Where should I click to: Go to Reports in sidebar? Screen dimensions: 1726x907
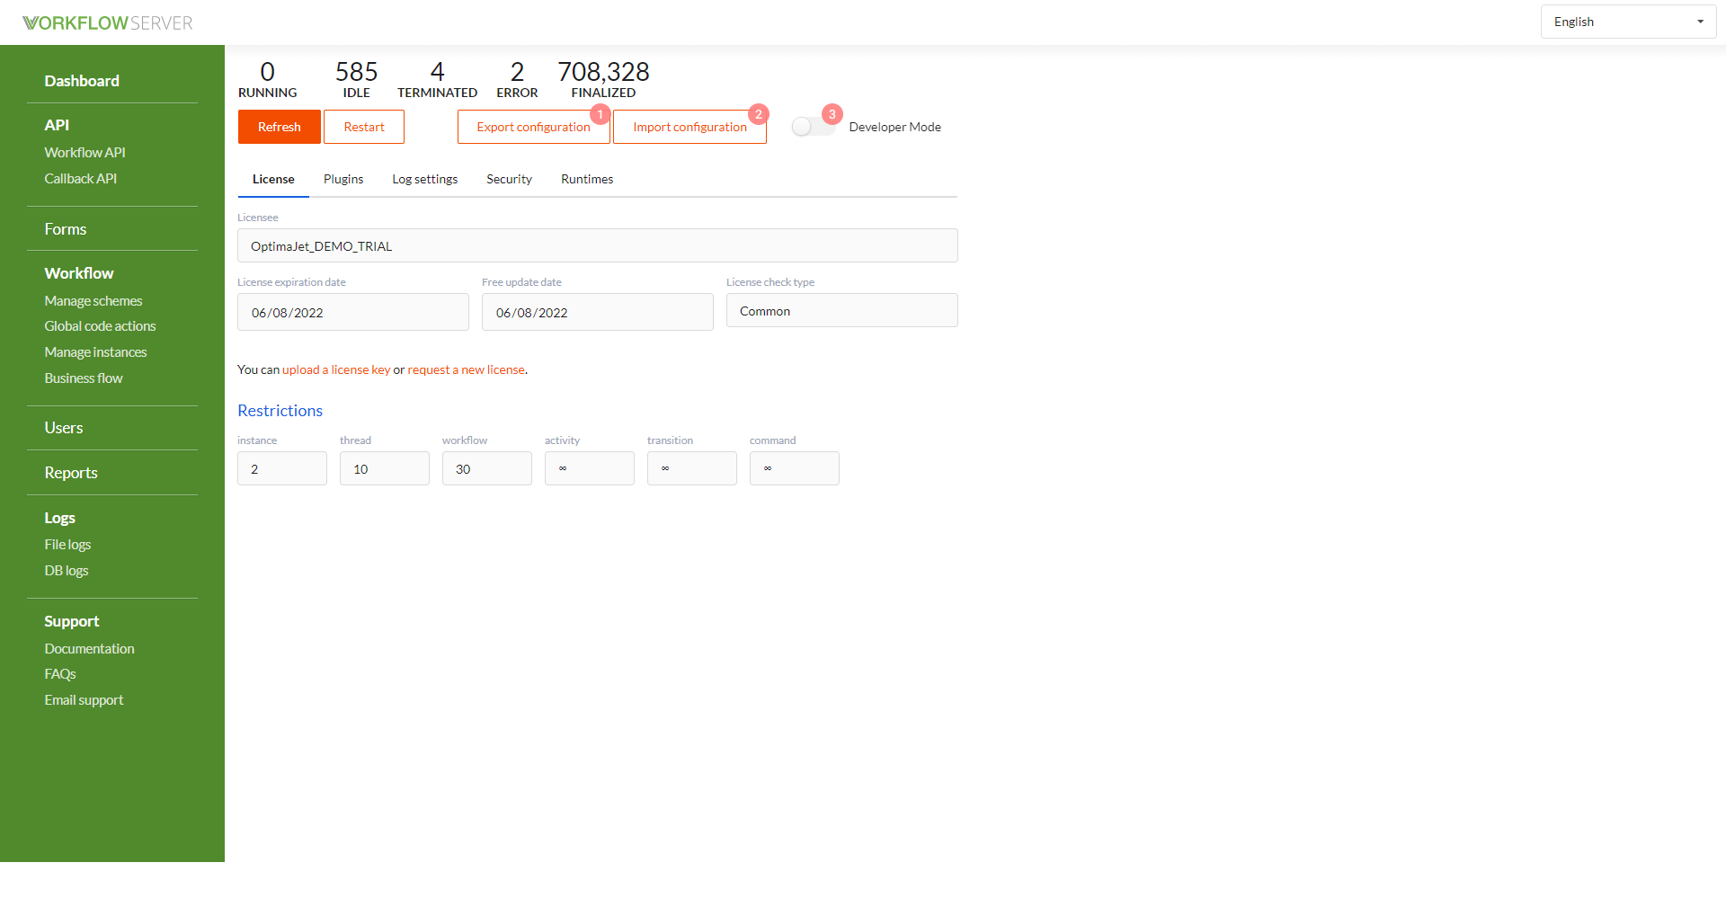click(x=71, y=473)
